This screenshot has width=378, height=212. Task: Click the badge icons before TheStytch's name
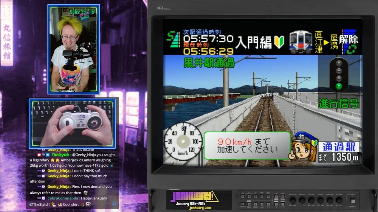click(x=43, y=155)
